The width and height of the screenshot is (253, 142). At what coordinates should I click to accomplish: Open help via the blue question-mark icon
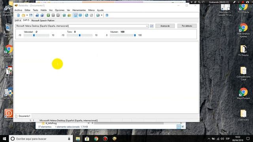click(107, 15)
